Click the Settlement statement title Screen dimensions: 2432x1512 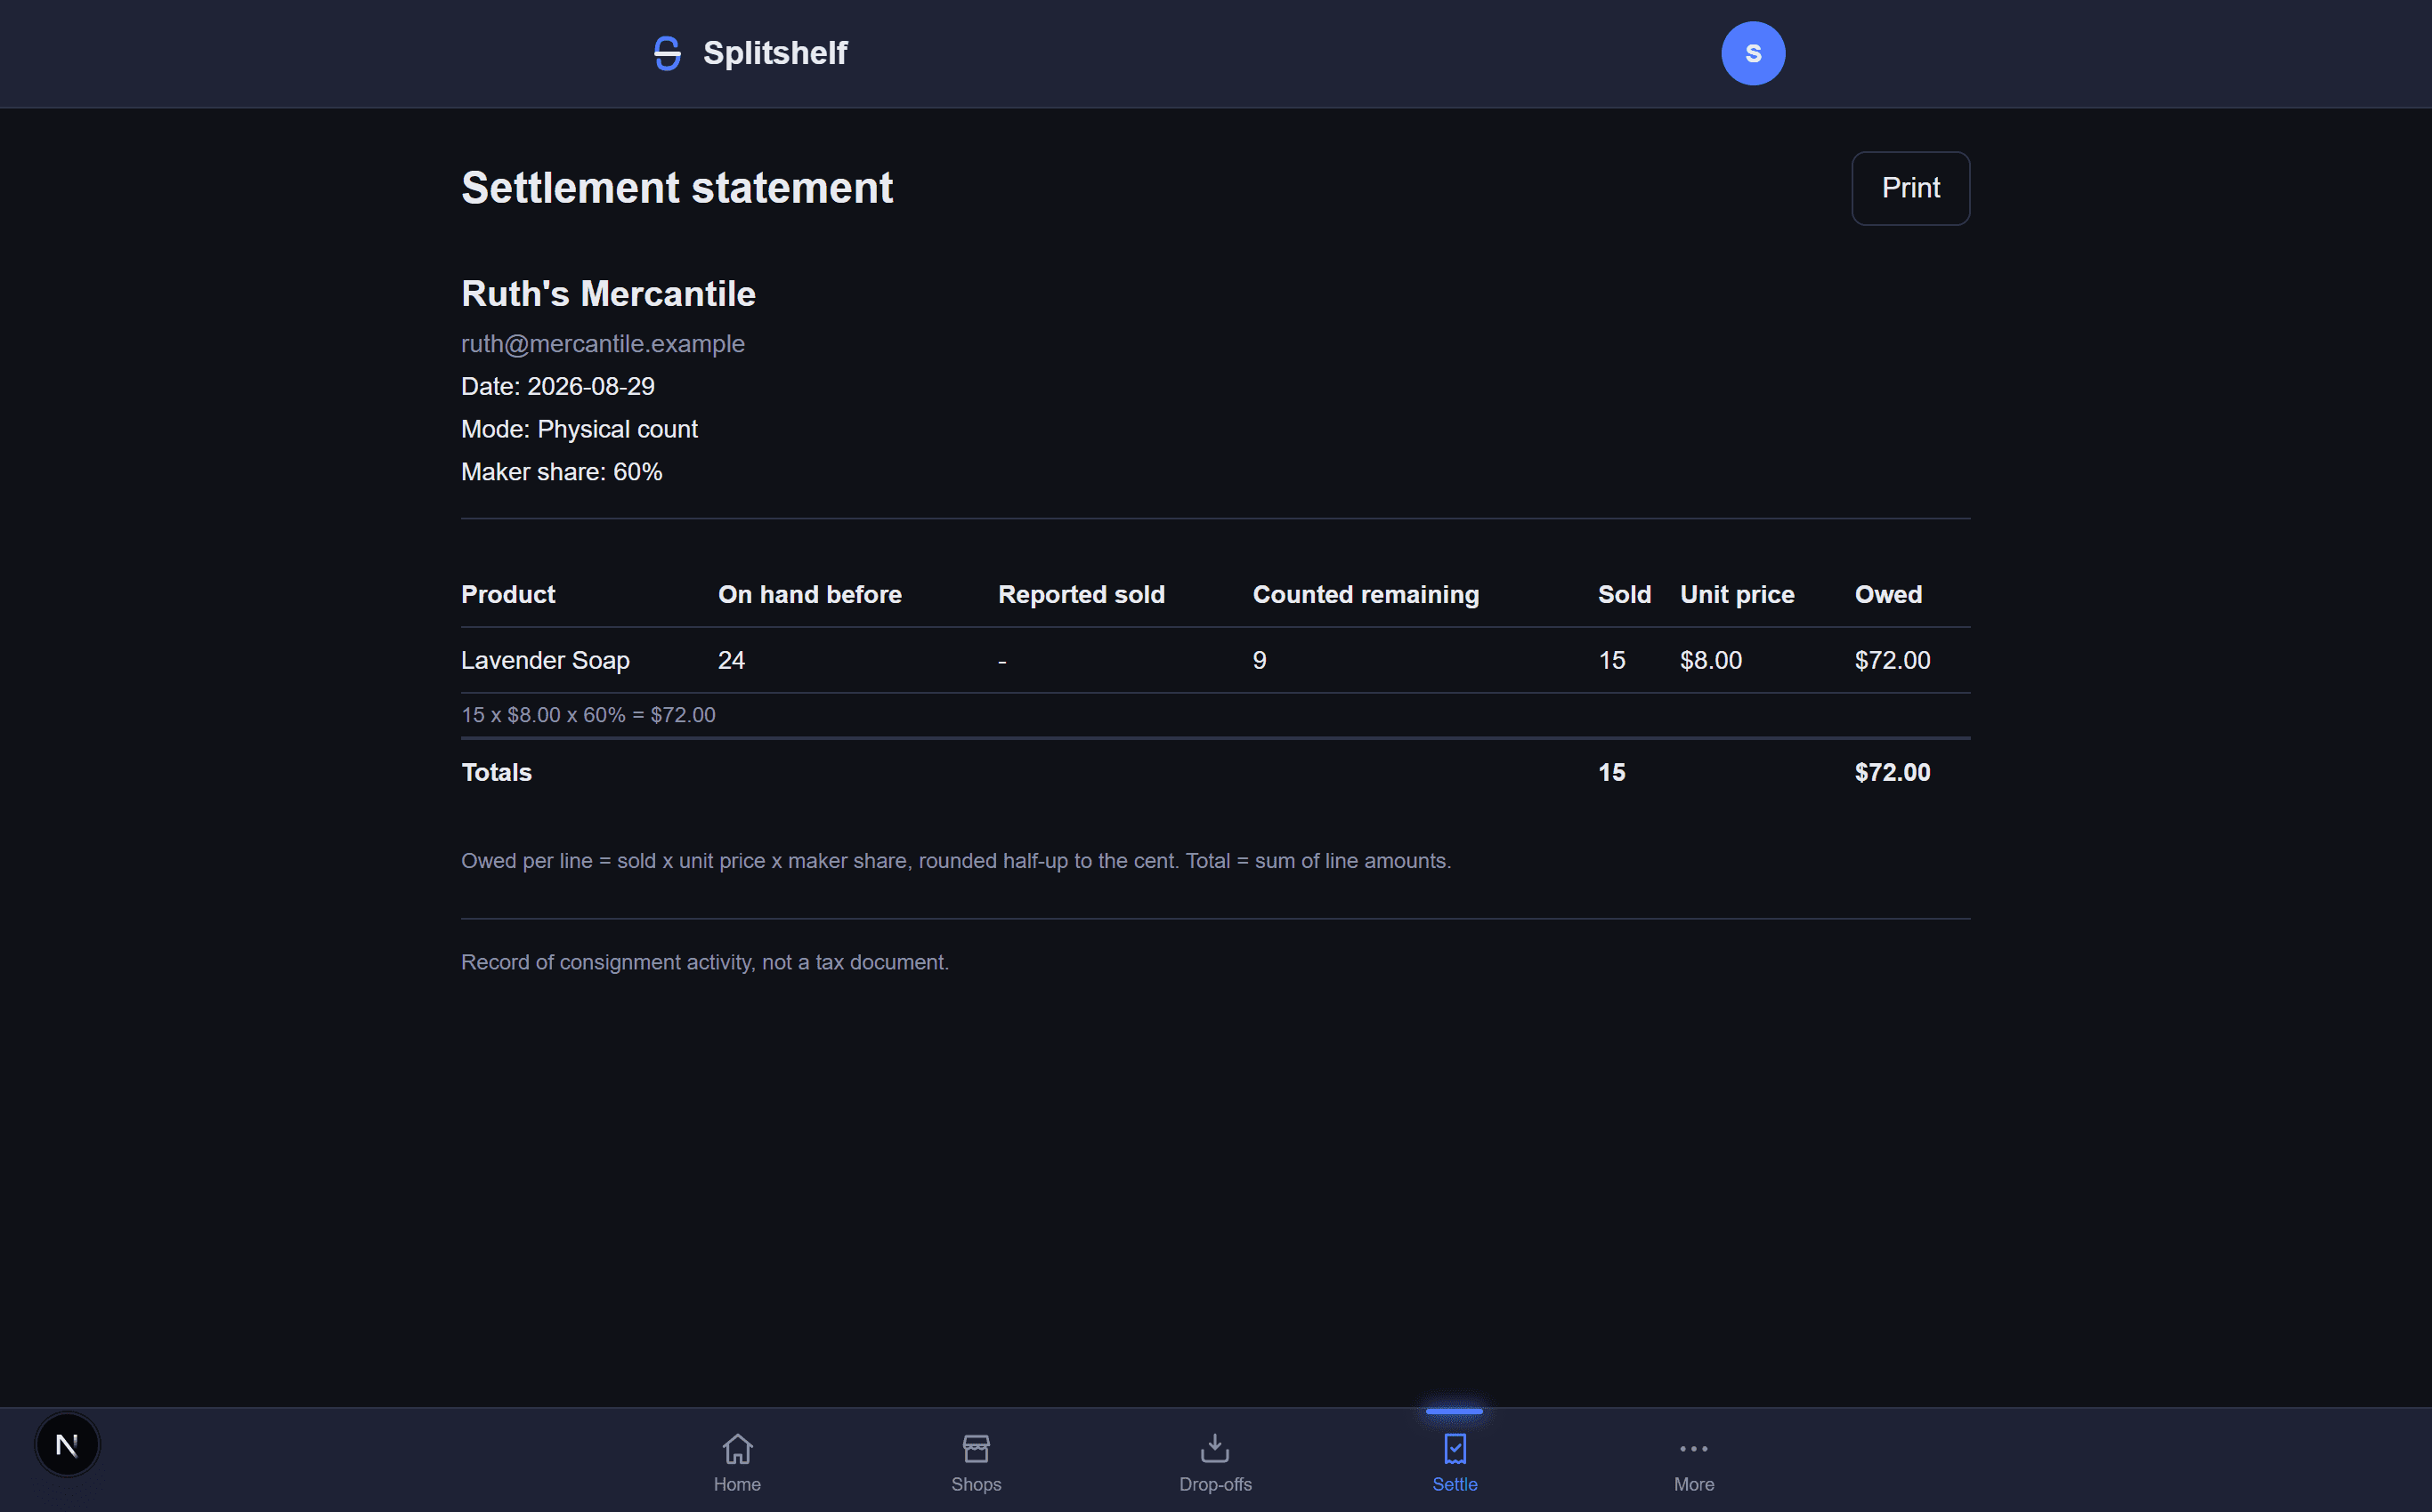click(677, 188)
